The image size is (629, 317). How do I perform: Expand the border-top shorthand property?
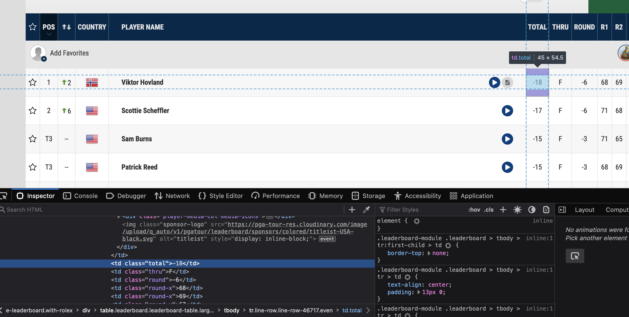click(x=429, y=253)
